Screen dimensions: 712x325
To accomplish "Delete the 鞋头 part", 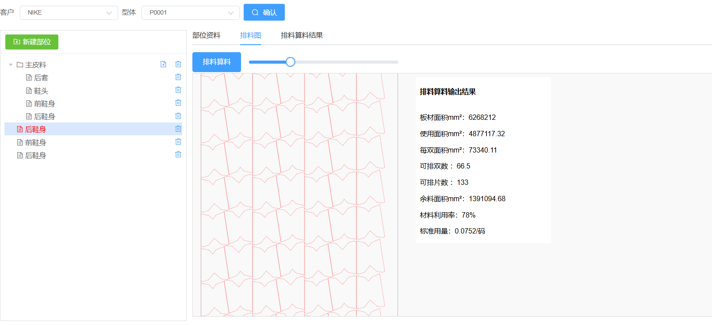I will [178, 90].
